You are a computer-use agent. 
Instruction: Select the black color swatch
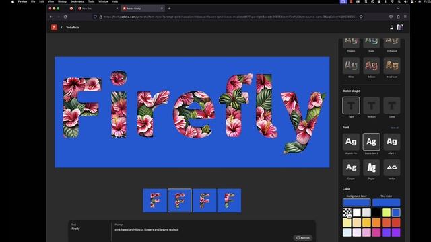point(376,212)
